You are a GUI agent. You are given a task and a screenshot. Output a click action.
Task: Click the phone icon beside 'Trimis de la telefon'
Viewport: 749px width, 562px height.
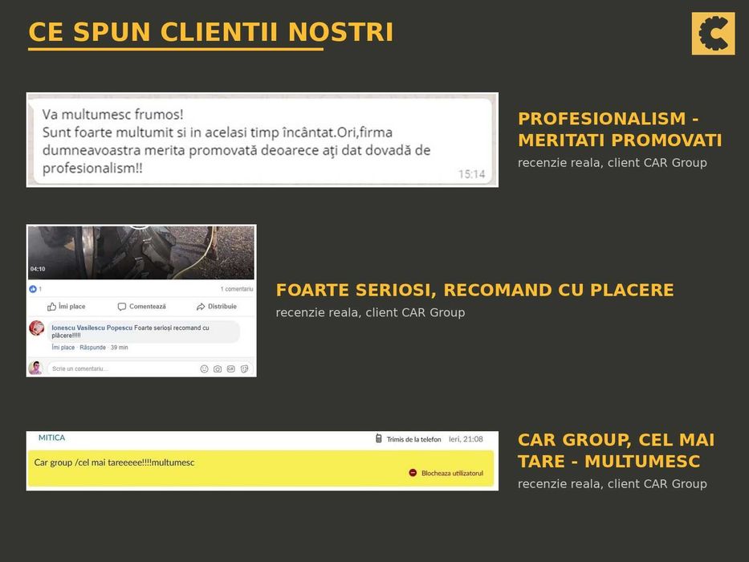(378, 438)
